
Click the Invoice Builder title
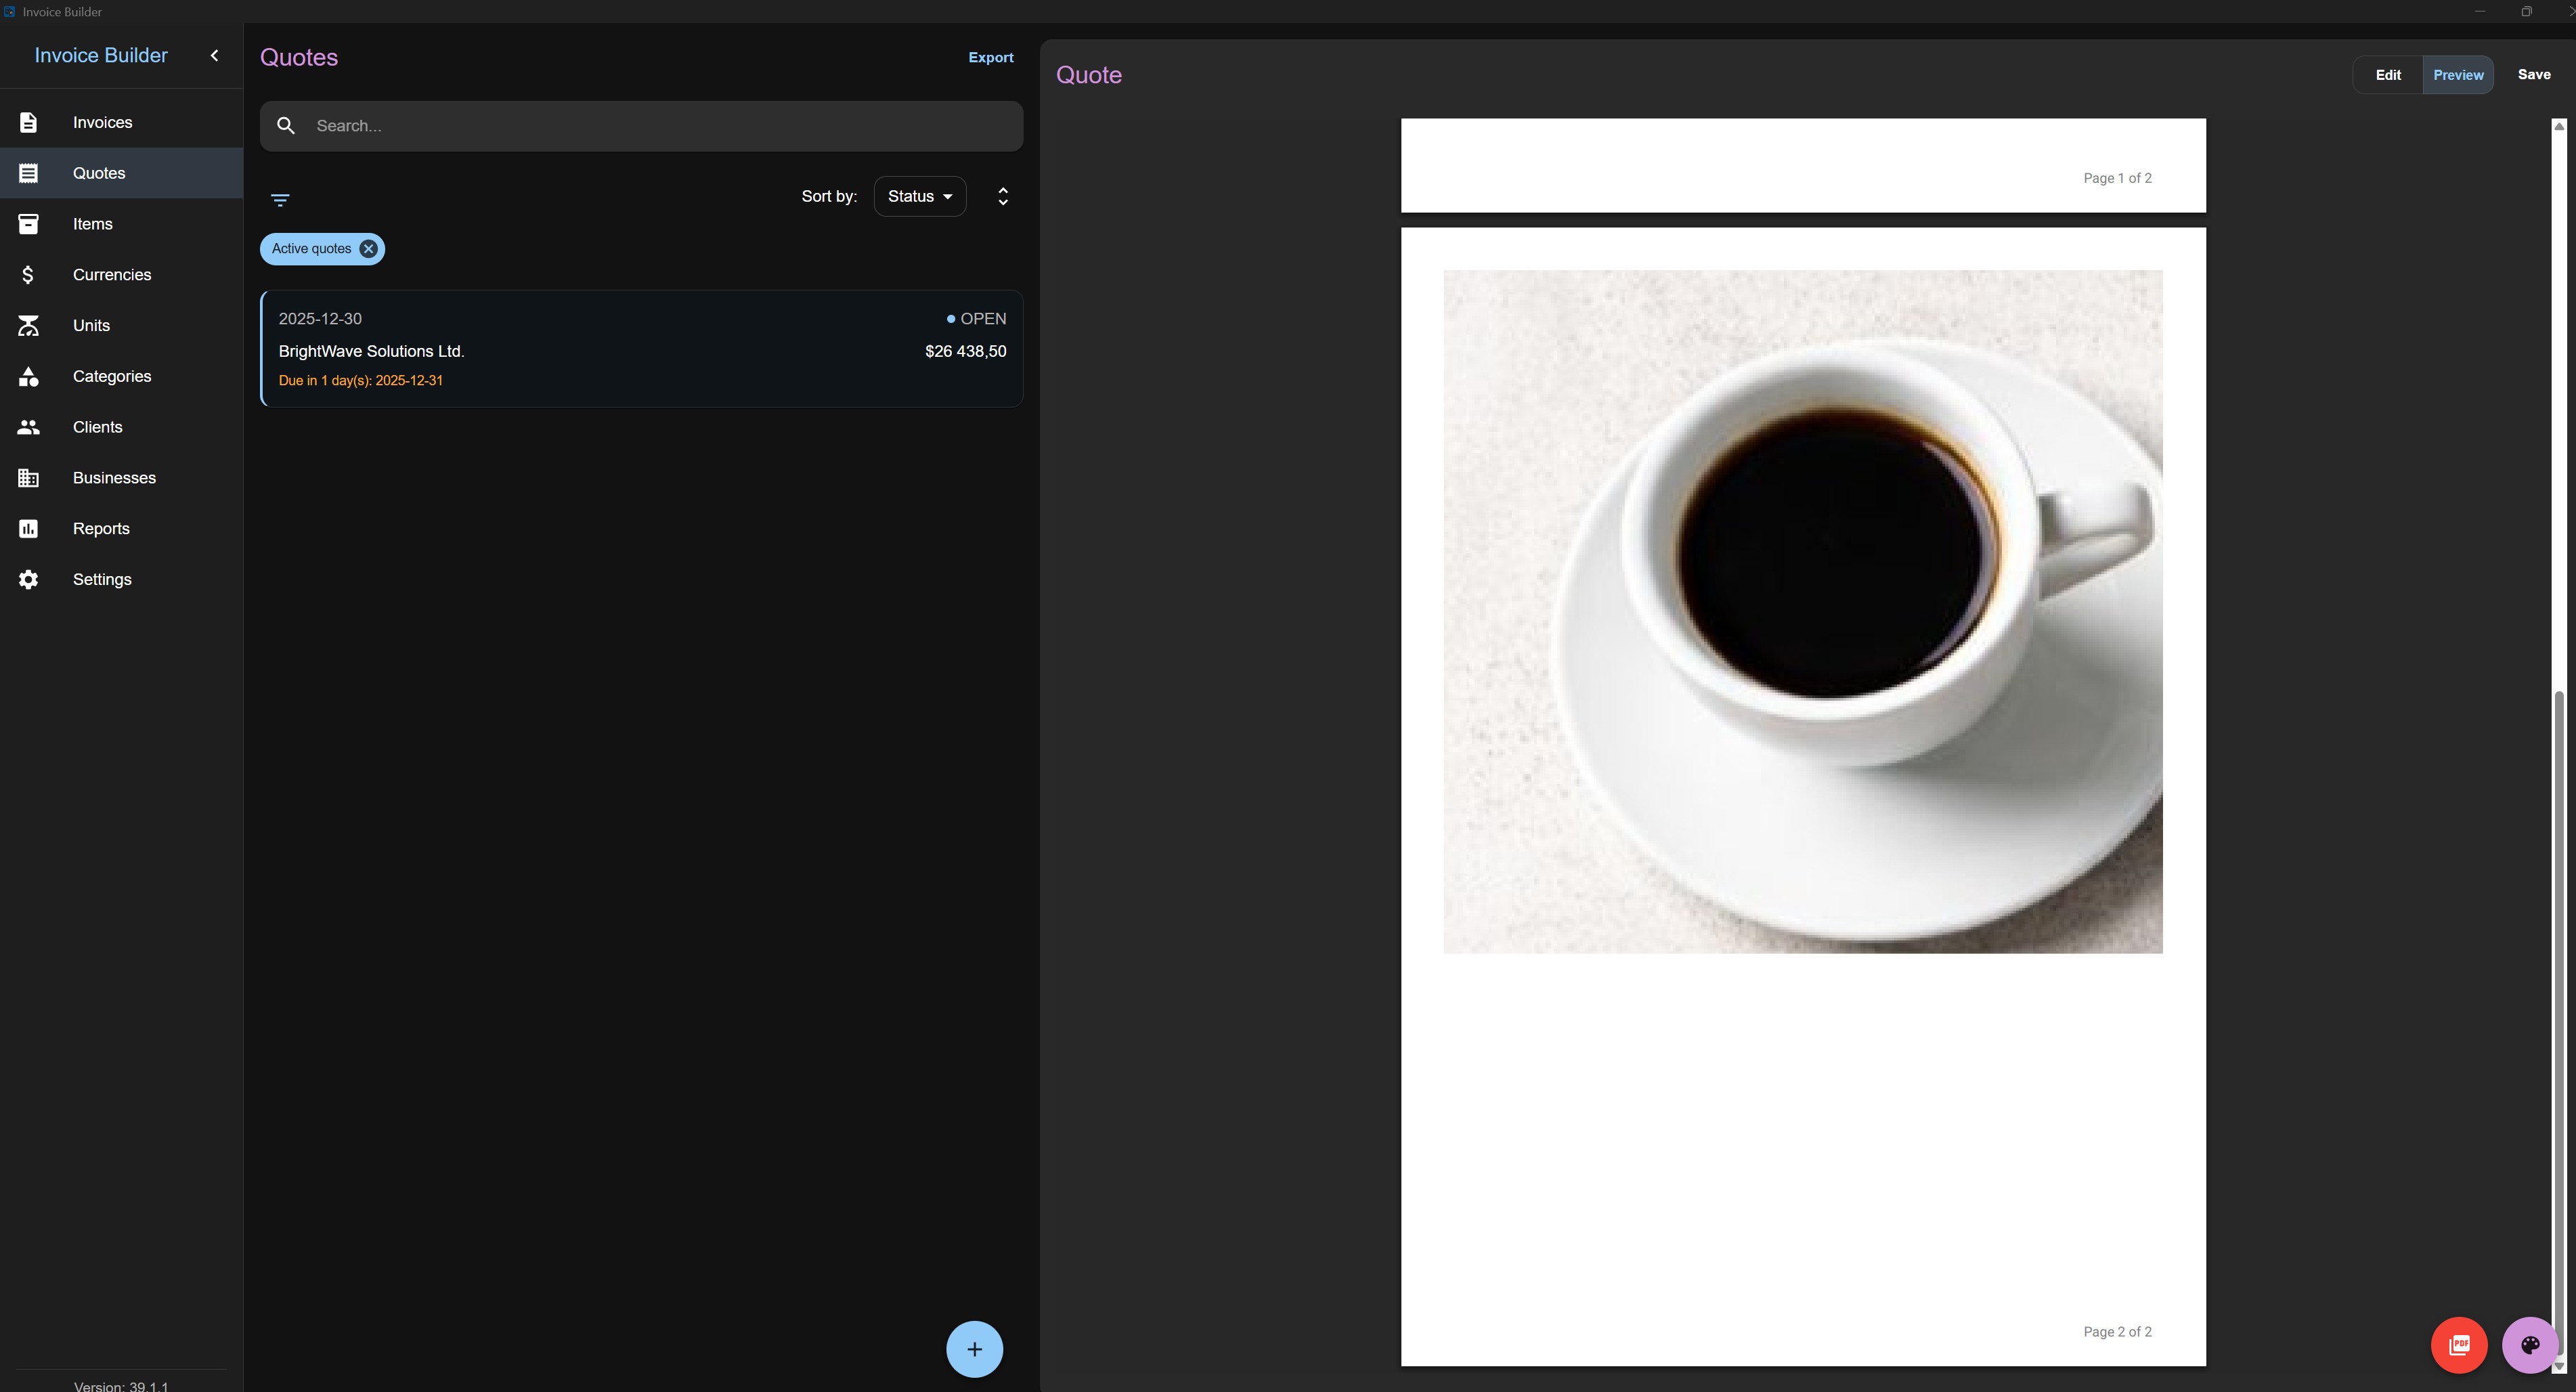tap(101, 56)
